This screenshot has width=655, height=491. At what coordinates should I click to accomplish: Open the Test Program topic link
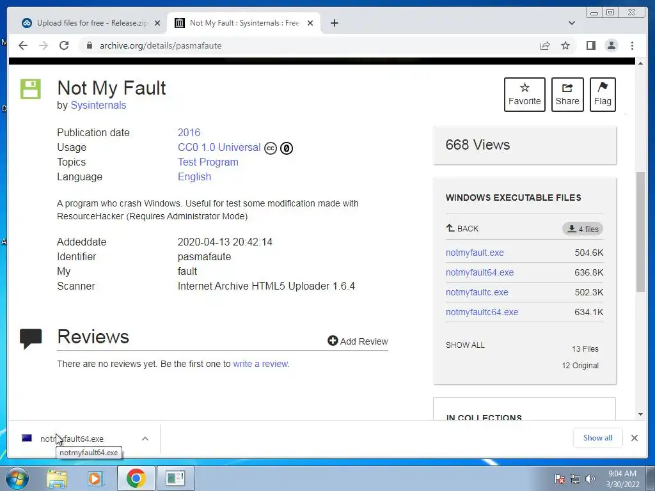208,162
